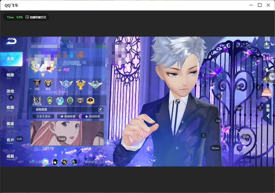Image resolution: width=275 pixels, height=193 pixels.
Task: Open the 游戏 game tab
Action: pyautogui.click(x=10, y=92)
